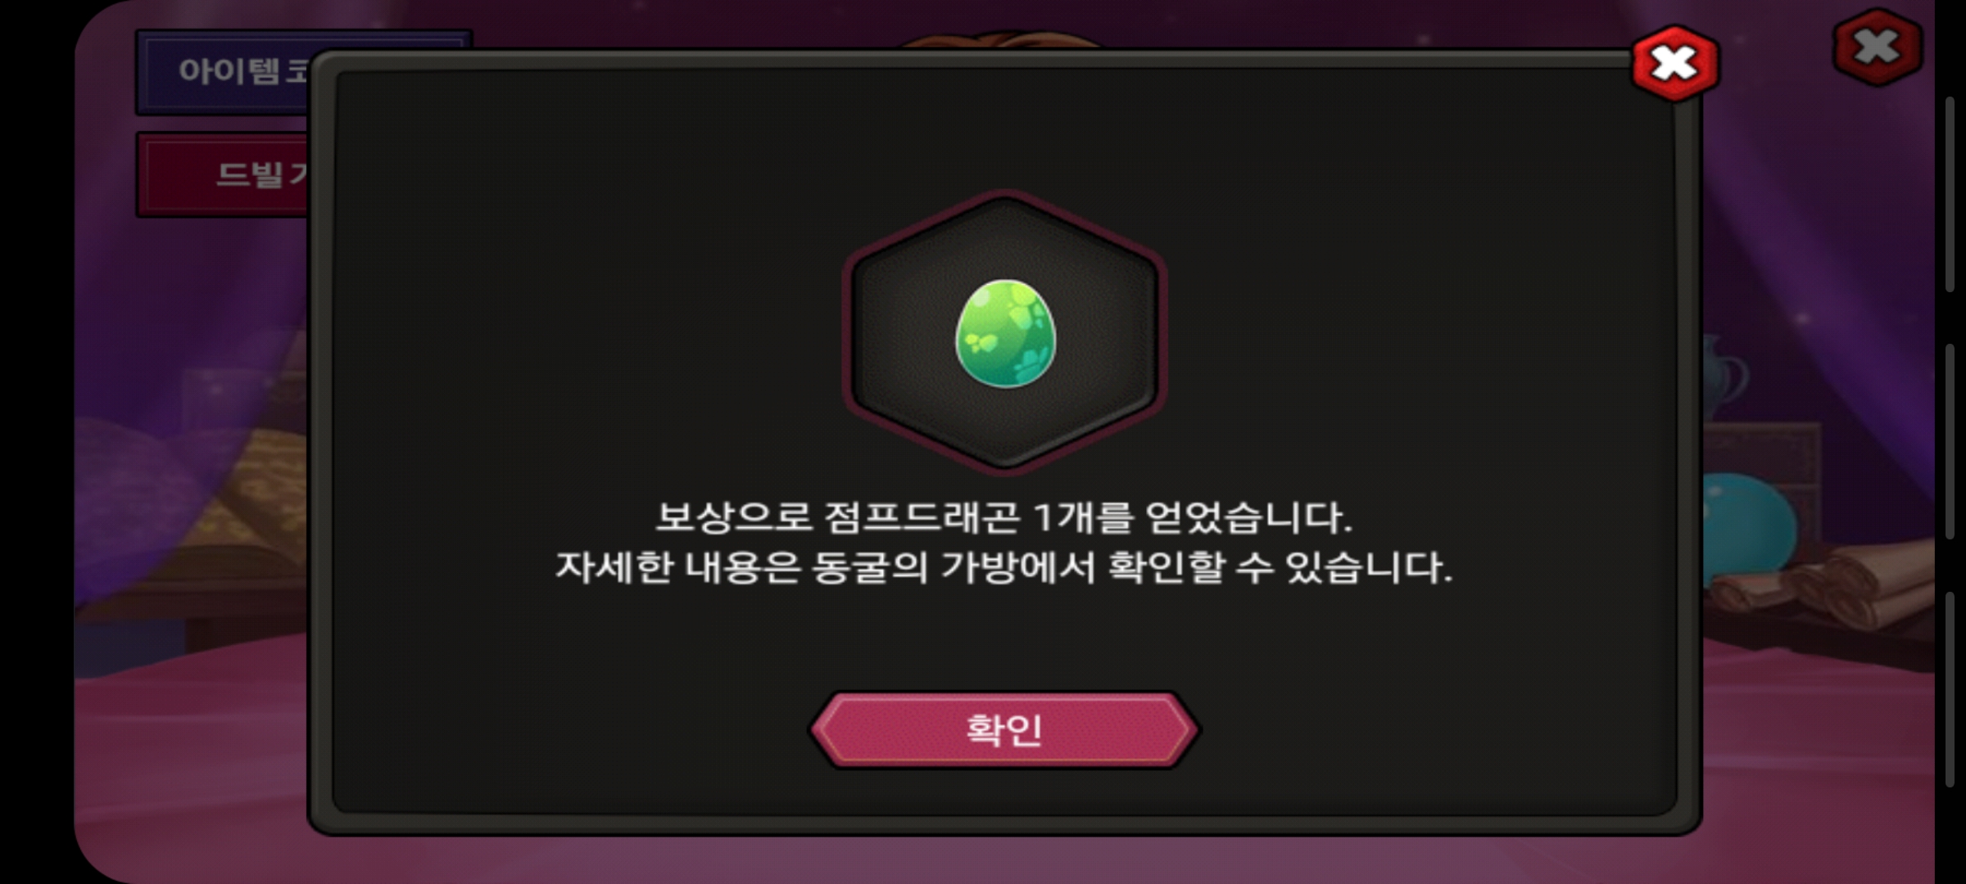Screen dimensions: 1966x884
Task: Click the middle edge handle bar at right
Action: [x=1950, y=441]
